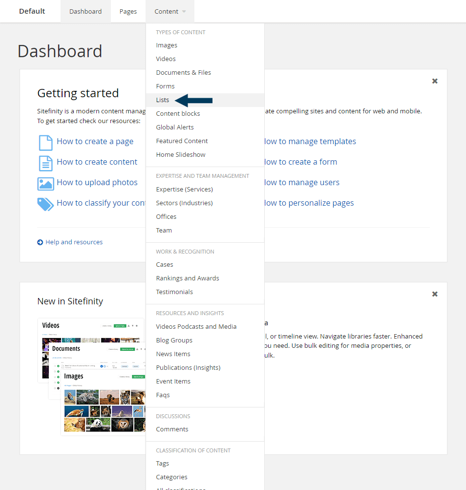
Task: Open the How to manage templates link
Action: tap(310, 141)
